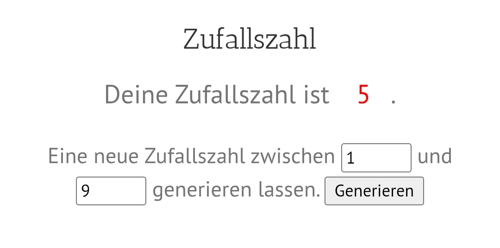Viewport: 500px width, 248px height.
Task: Place cursor in the field after 'zwischen'
Action: click(376, 158)
